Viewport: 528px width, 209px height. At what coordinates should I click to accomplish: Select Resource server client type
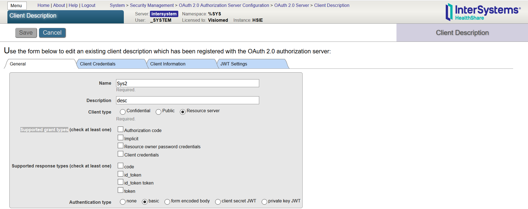click(x=183, y=112)
